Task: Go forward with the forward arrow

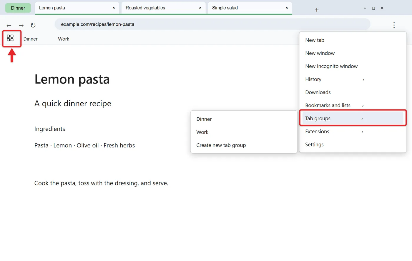Action: pos(21,26)
